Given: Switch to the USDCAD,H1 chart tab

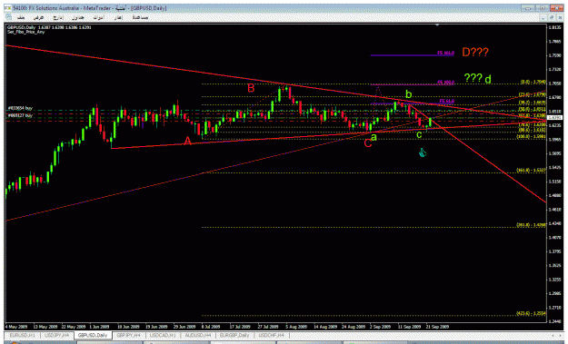Looking at the screenshot, I should click(163, 336).
